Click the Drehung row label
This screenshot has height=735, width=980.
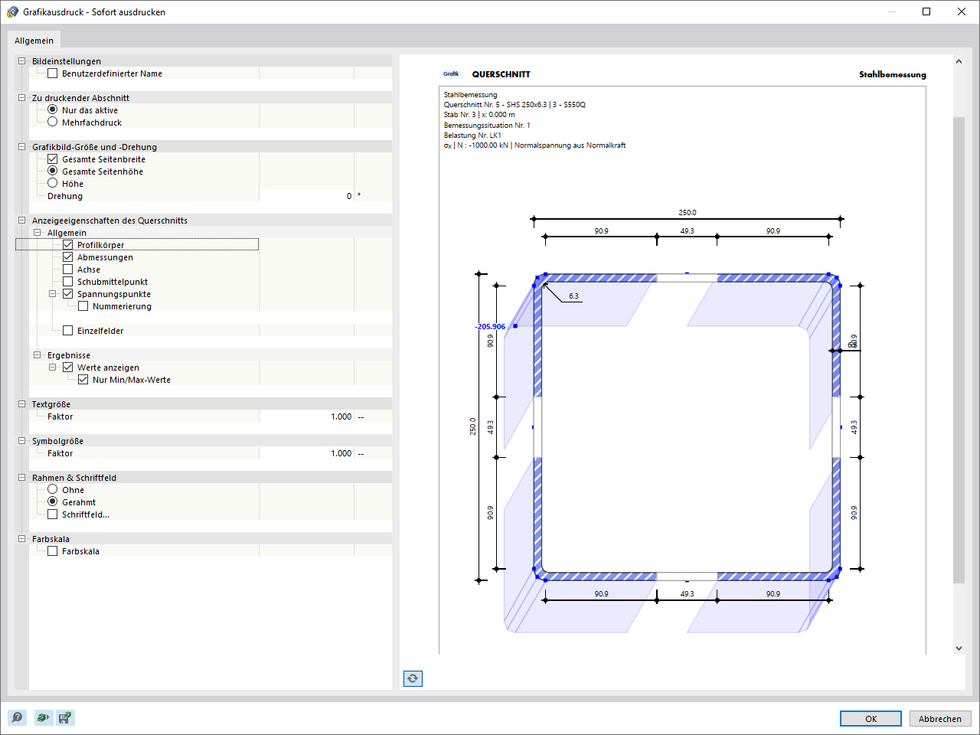point(65,196)
